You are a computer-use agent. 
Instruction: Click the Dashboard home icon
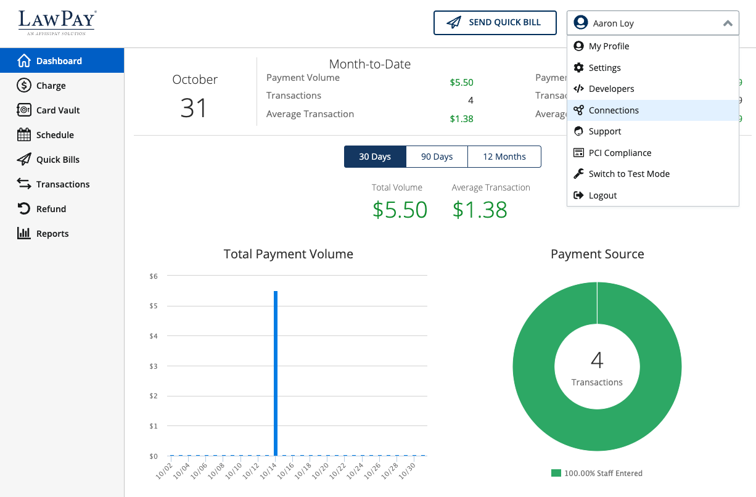(x=24, y=61)
